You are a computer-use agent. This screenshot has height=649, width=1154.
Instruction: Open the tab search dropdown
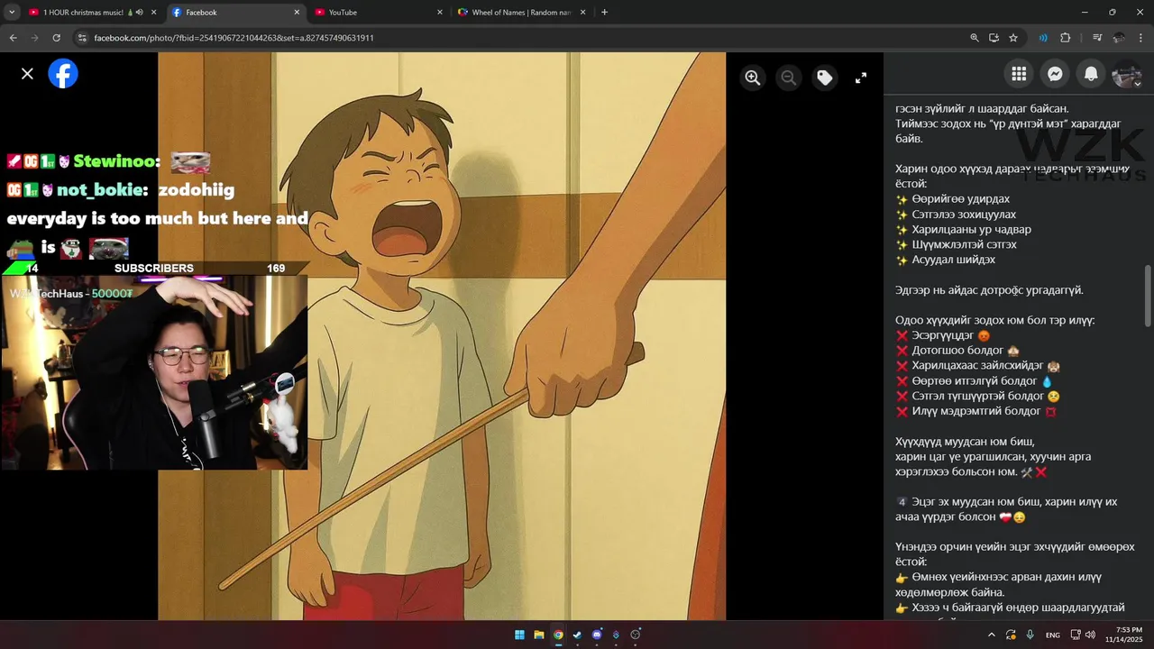[12, 13]
